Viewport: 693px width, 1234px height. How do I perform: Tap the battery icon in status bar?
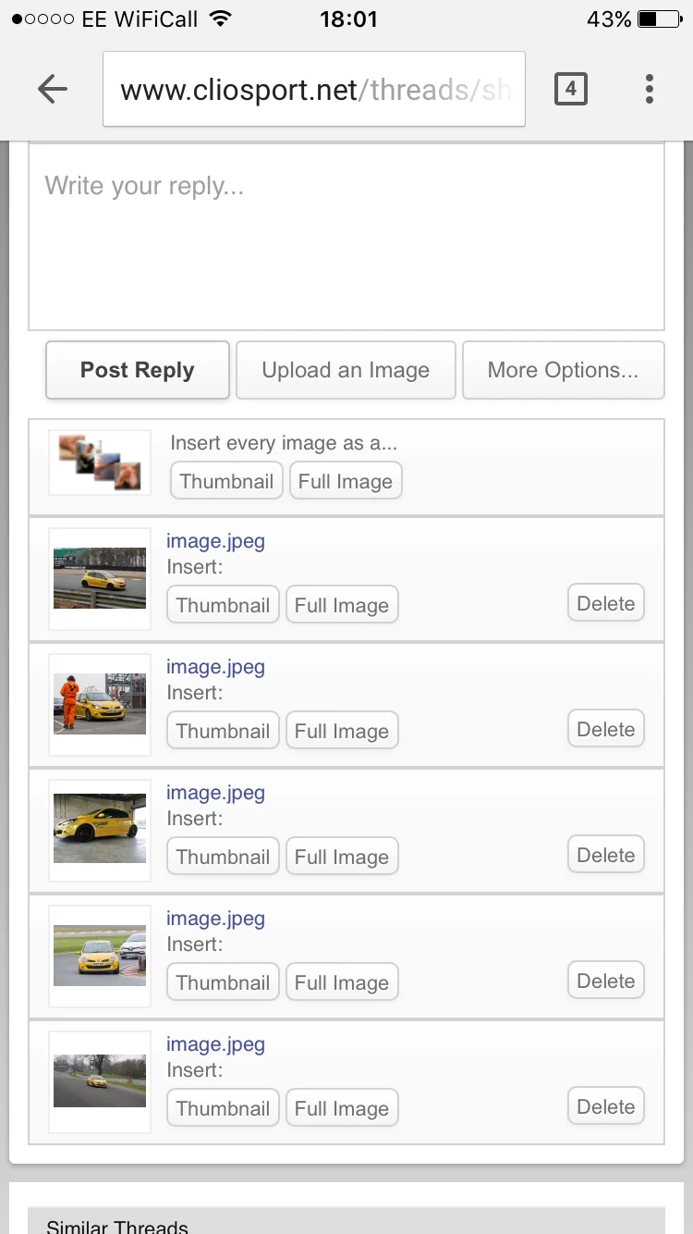point(659,19)
